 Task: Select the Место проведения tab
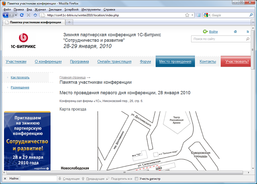pos(175,61)
